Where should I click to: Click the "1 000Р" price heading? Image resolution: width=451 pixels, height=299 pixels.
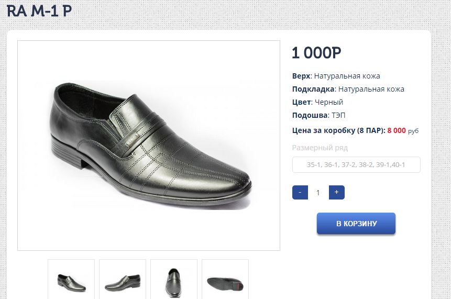coord(316,53)
